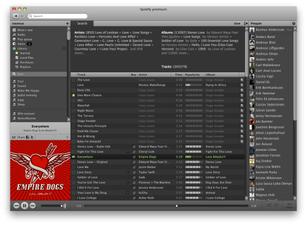Screen dimensions: 307x225
Task: Open the 'Noncollective' playlist
Action: pyautogui.click(x=26, y=118)
